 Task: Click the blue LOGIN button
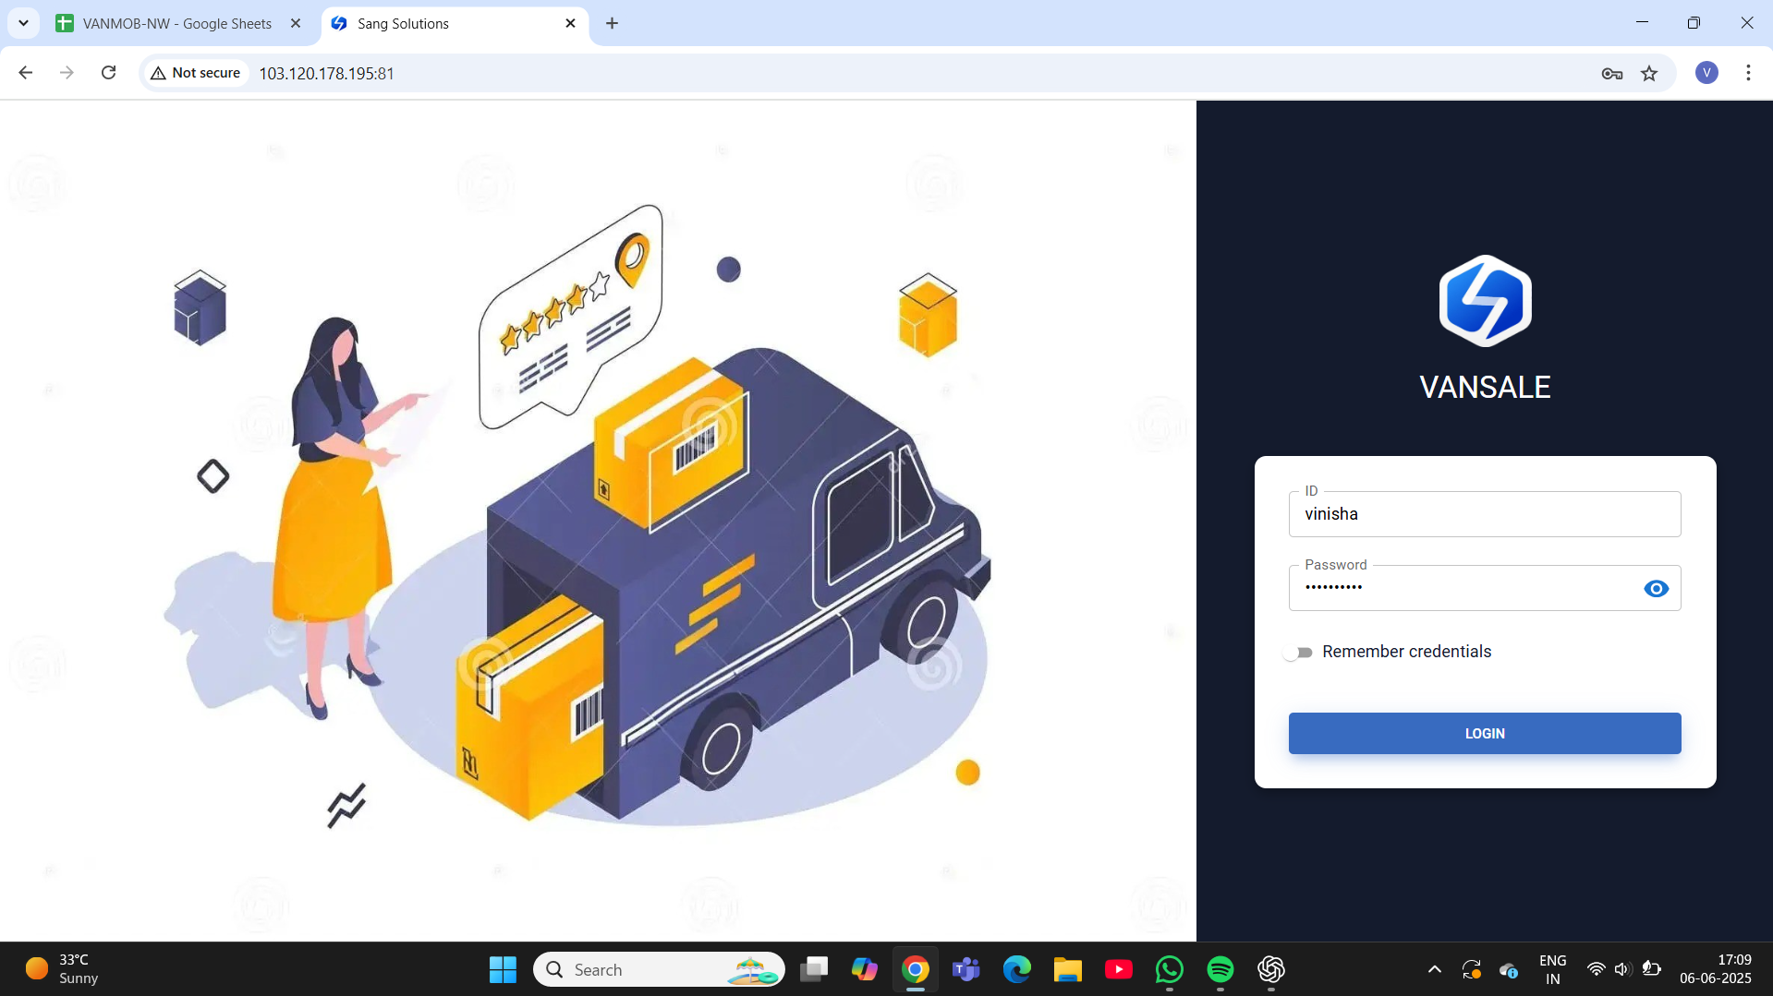(x=1484, y=733)
